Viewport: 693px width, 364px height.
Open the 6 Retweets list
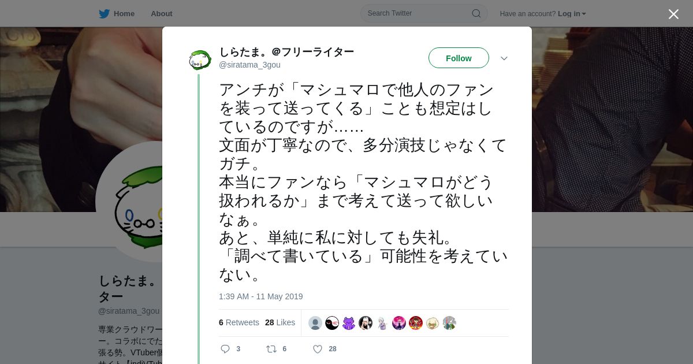[x=239, y=322]
